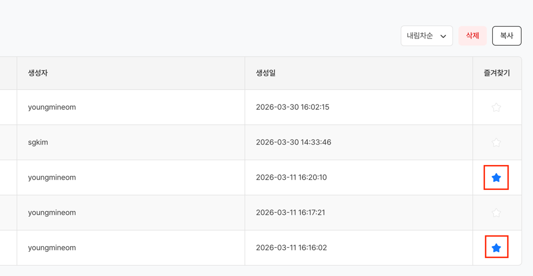Click the date 2026-03-30 16:02:15

coord(292,107)
